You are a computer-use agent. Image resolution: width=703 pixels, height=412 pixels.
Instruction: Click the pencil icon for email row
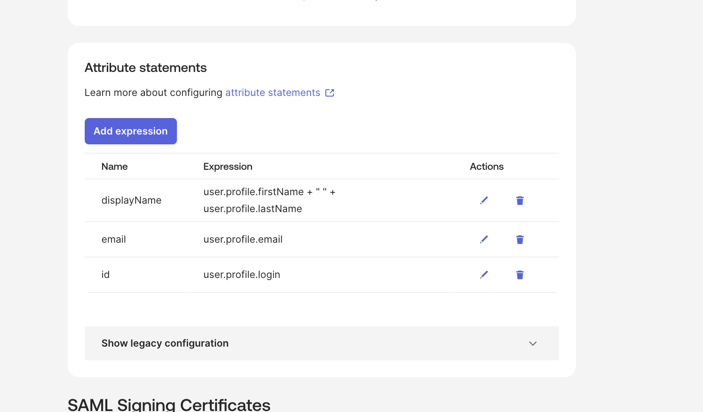click(x=484, y=239)
